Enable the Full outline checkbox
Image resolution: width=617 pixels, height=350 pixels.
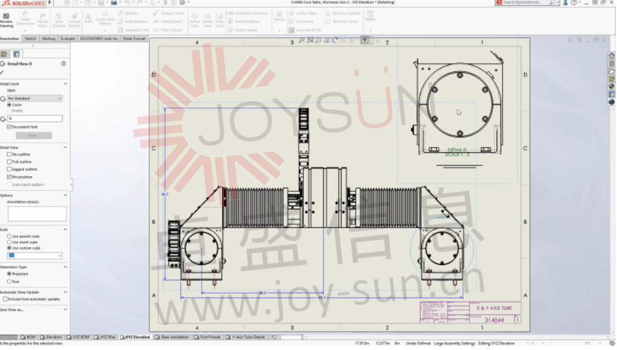coord(8,162)
